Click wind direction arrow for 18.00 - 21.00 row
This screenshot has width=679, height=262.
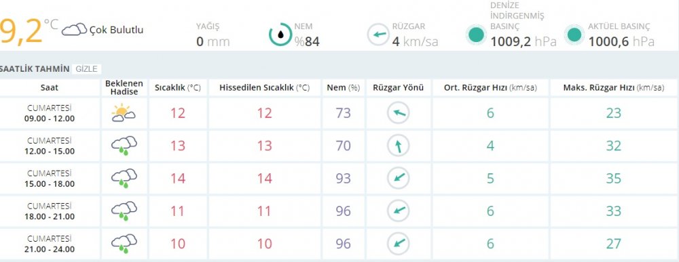coord(398,211)
